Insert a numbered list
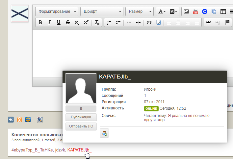233x159 pixels. [x=109, y=22]
